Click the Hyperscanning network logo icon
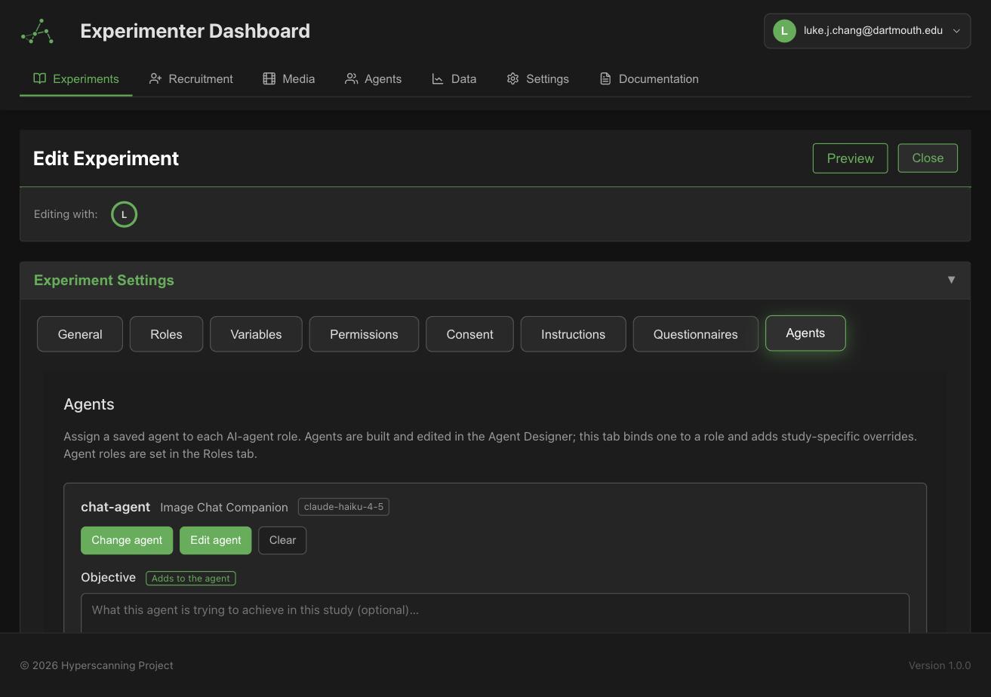Image resolution: width=991 pixels, height=697 pixels. 37,32
